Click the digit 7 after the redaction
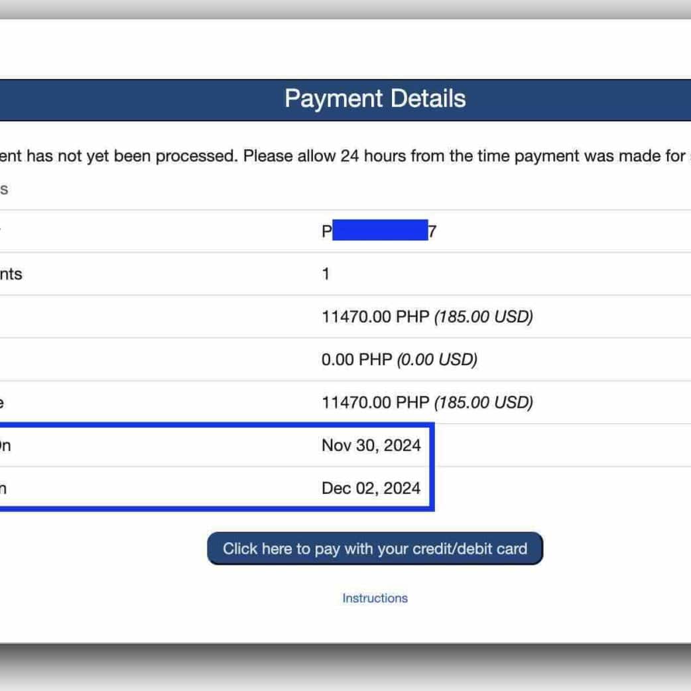This screenshot has width=691, height=691. click(432, 231)
